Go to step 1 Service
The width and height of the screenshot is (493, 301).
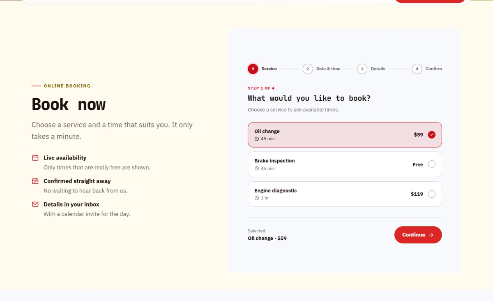263,69
